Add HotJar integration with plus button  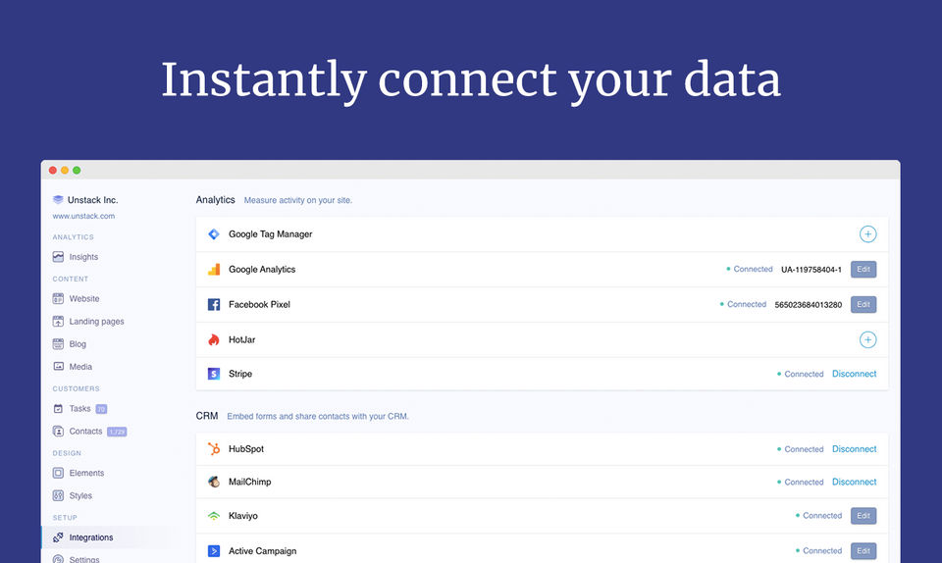point(867,340)
